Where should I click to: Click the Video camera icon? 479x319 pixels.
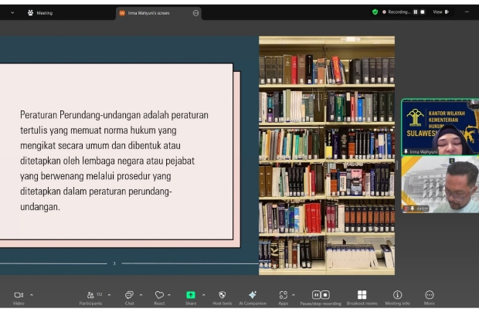coord(19,295)
